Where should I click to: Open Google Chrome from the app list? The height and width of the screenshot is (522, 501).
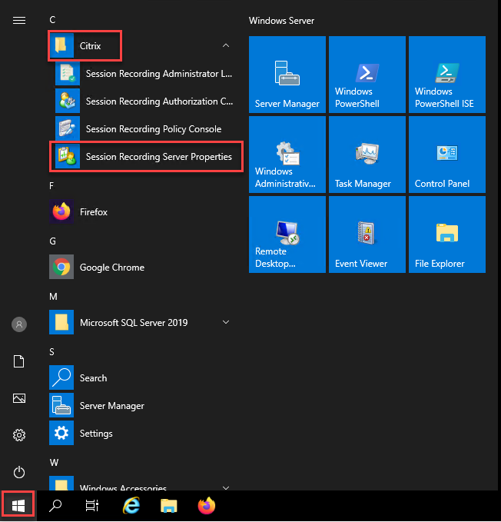111,268
